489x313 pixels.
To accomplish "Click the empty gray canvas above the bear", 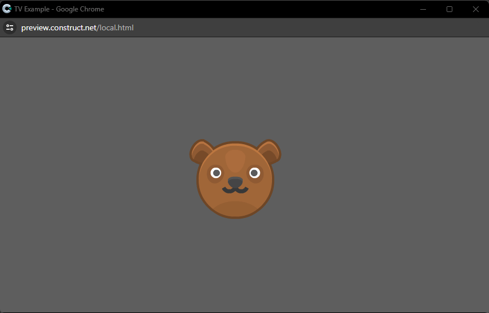I will (235, 86).
